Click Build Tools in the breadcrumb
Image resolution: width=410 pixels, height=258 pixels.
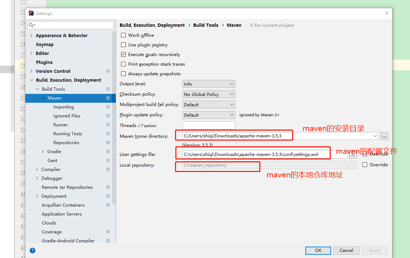[205, 25]
